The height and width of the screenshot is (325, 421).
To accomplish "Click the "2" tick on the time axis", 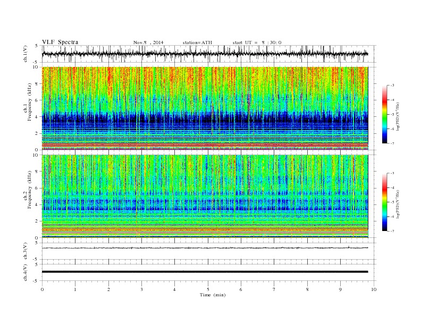I will click(x=108, y=289).
